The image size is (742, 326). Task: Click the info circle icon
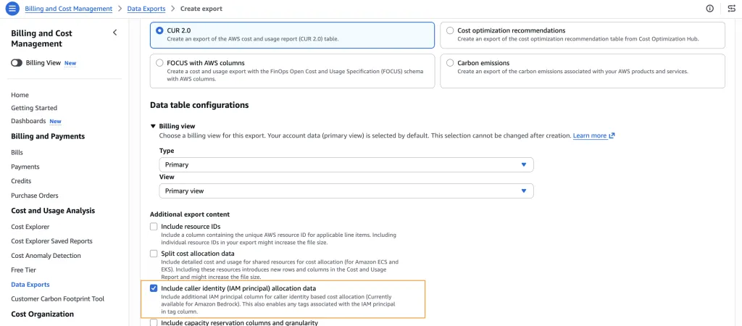pyautogui.click(x=710, y=9)
